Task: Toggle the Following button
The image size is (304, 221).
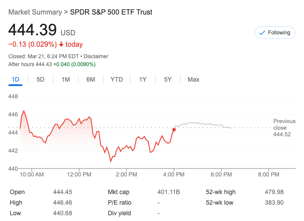Action: 275,33
